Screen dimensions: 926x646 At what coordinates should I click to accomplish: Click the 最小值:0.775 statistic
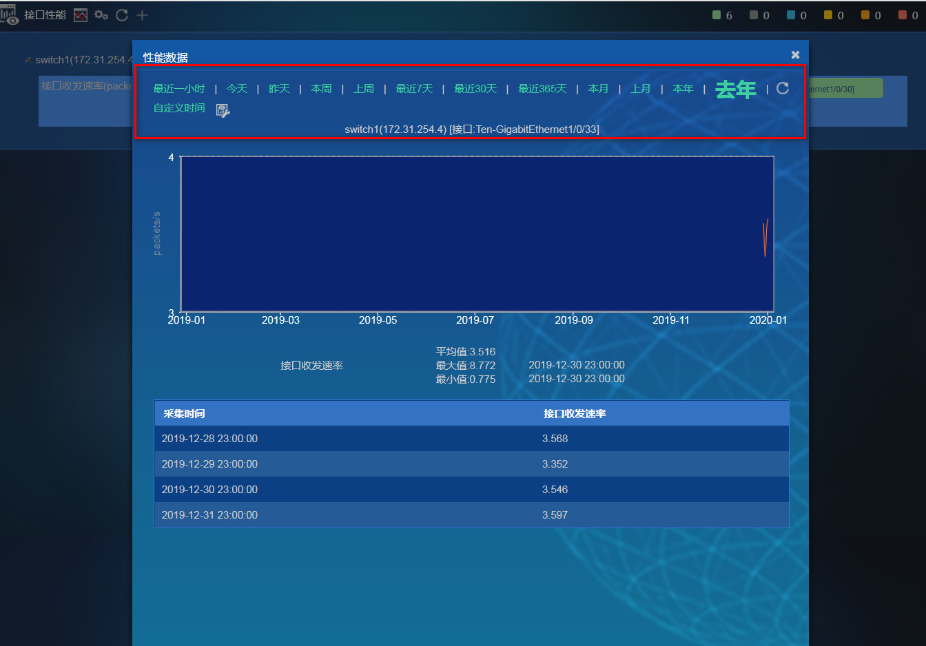pos(466,379)
